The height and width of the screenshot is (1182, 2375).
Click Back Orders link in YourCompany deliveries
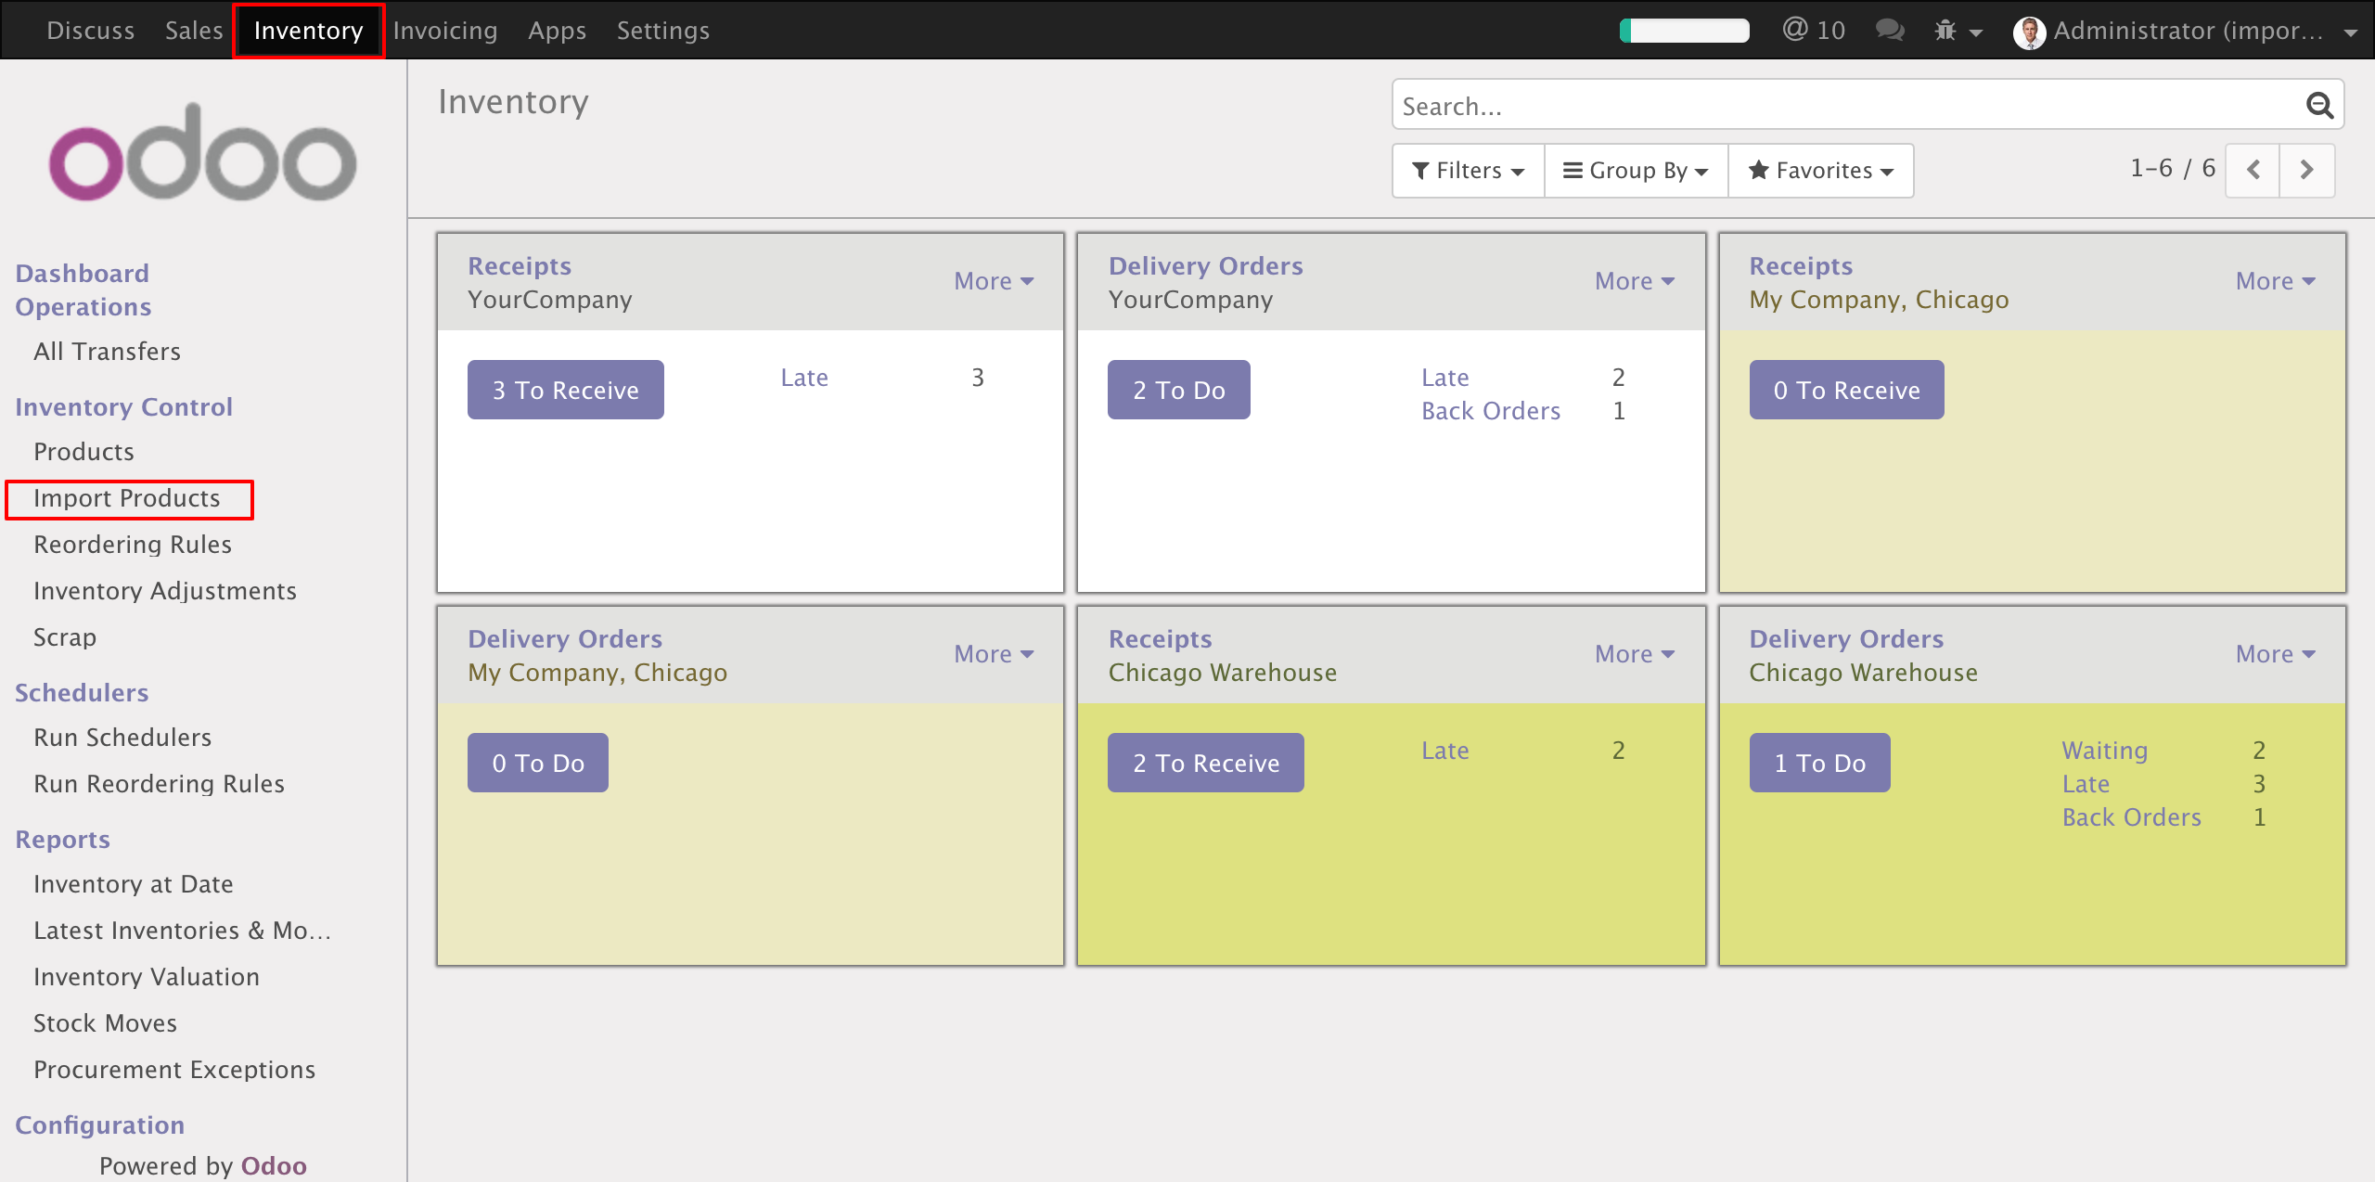click(1491, 411)
